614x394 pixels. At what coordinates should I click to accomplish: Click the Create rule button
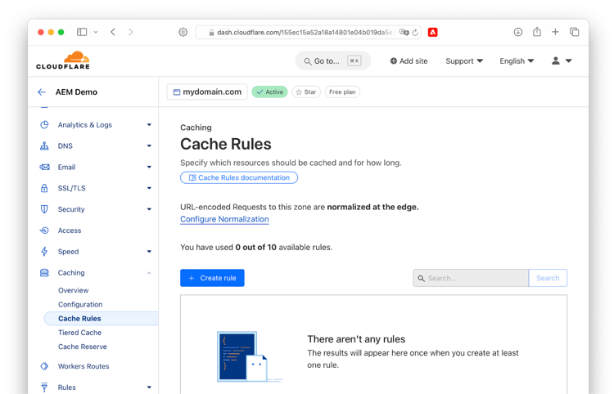tap(212, 278)
